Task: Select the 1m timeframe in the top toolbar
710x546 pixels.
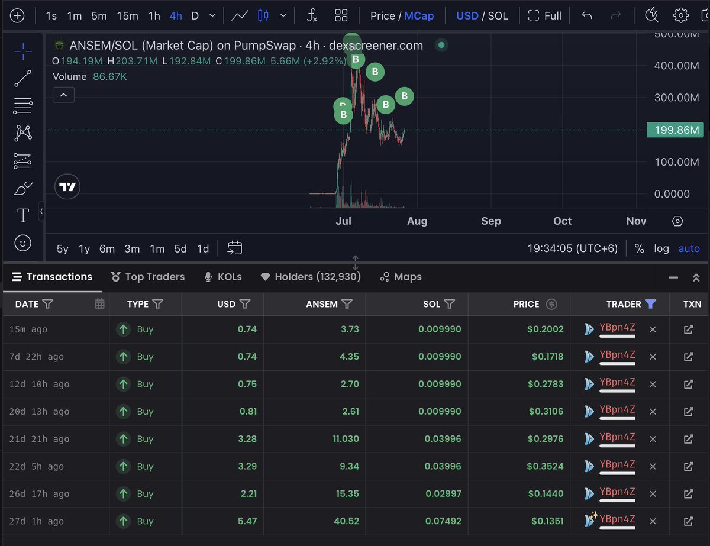Action: (x=74, y=16)
